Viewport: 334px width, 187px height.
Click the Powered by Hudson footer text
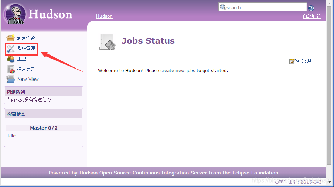(x=163, y=173)
